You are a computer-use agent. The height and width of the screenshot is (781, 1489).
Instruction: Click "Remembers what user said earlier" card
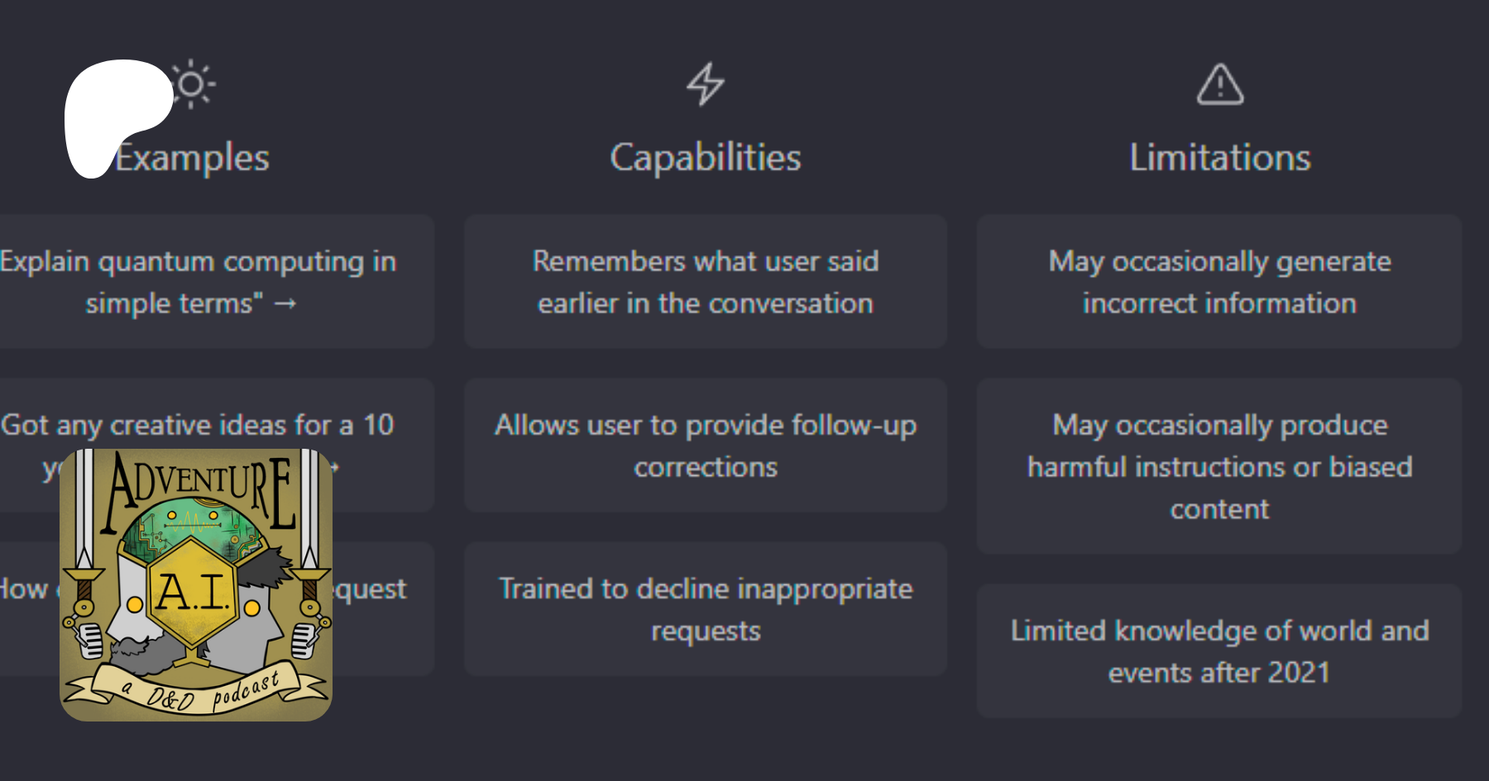(x=706, y=281)
